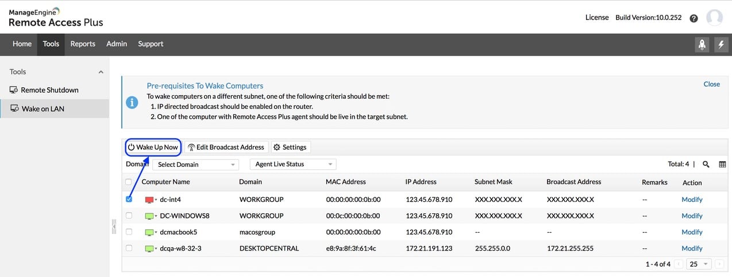Viewport: 732px width, 277px height.
Task: Click the Subnet Mask column header
Action: coord(494,182)
